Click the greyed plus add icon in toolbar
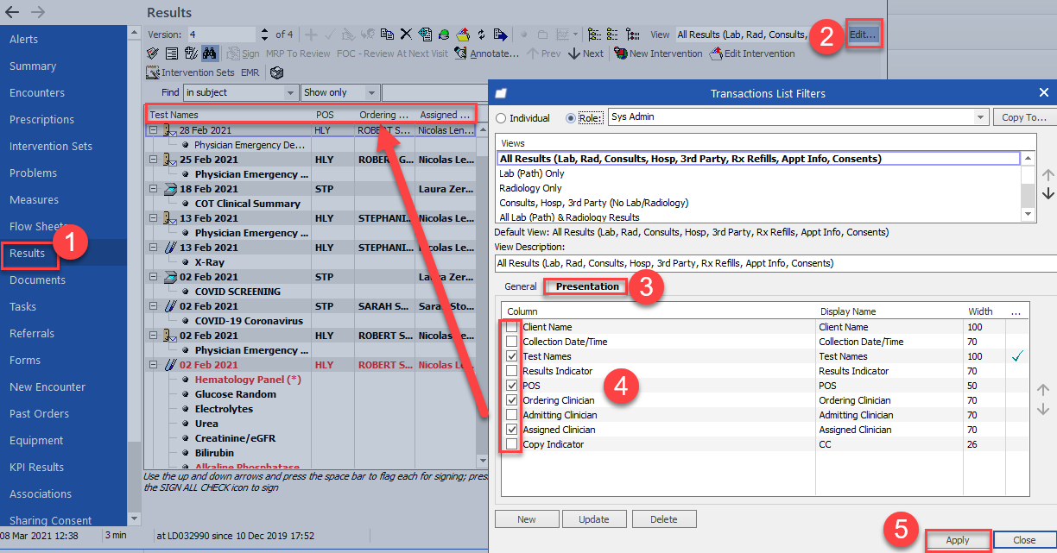This screenshot has width=1057, height=553. tap(312, 35)
